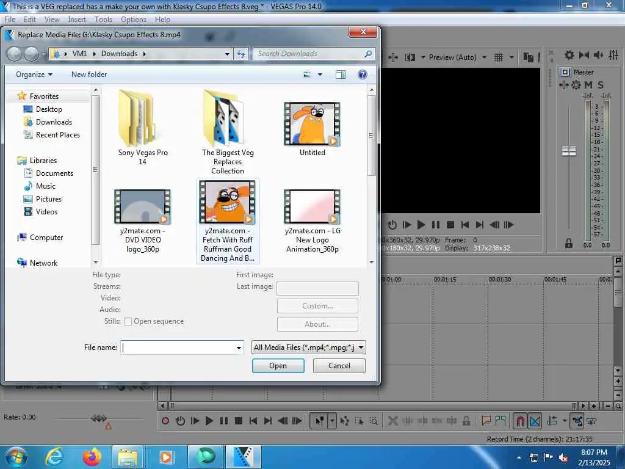Toggle Loop Playback in Video Preview
This screenshot has width=625, height=469.
point(392,225)
